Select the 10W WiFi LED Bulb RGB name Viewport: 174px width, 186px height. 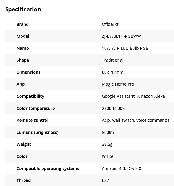(125, 48)
